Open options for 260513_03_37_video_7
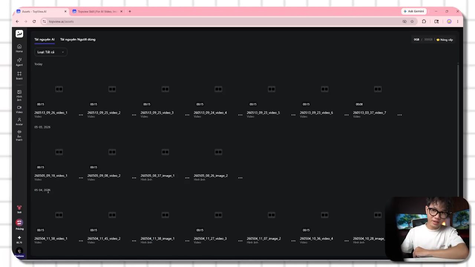The image size is (475, 267). pos(400,115)
